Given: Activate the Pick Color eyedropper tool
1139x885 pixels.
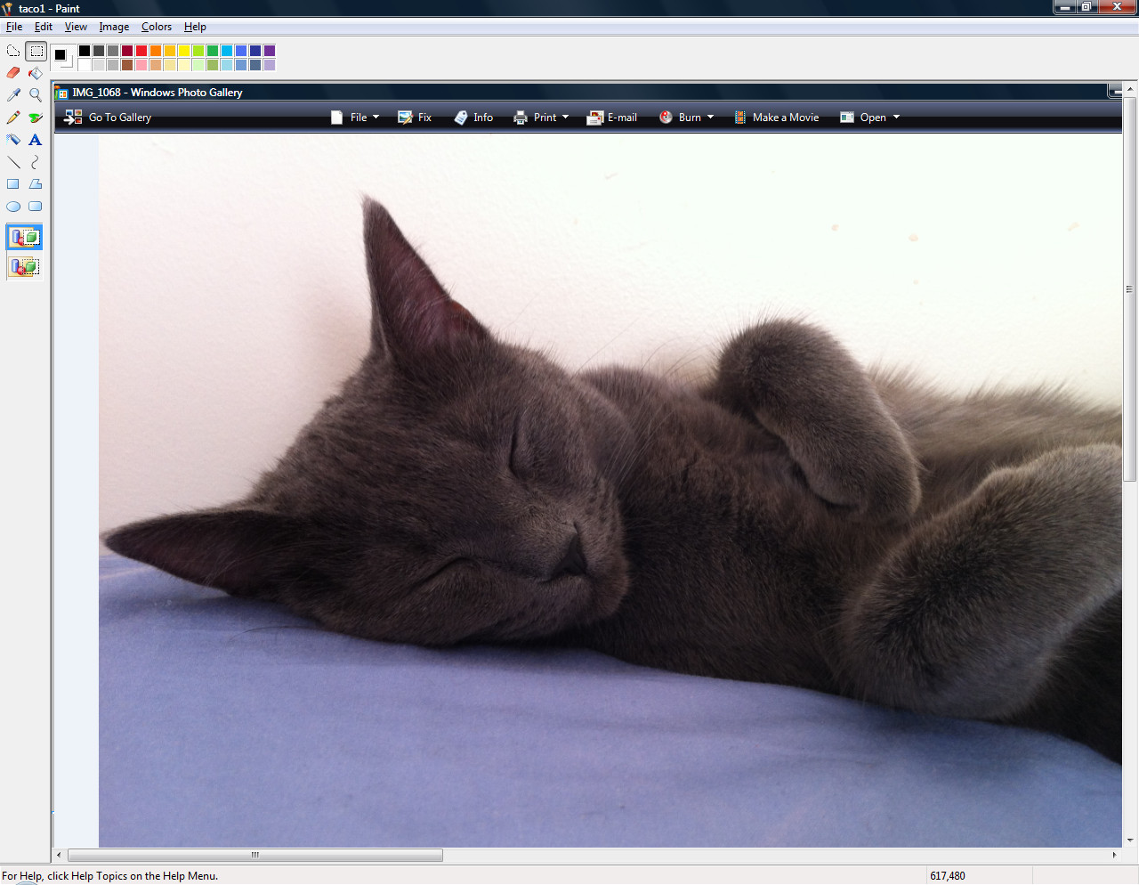Looking at the screenshot, I should point(13,95).
